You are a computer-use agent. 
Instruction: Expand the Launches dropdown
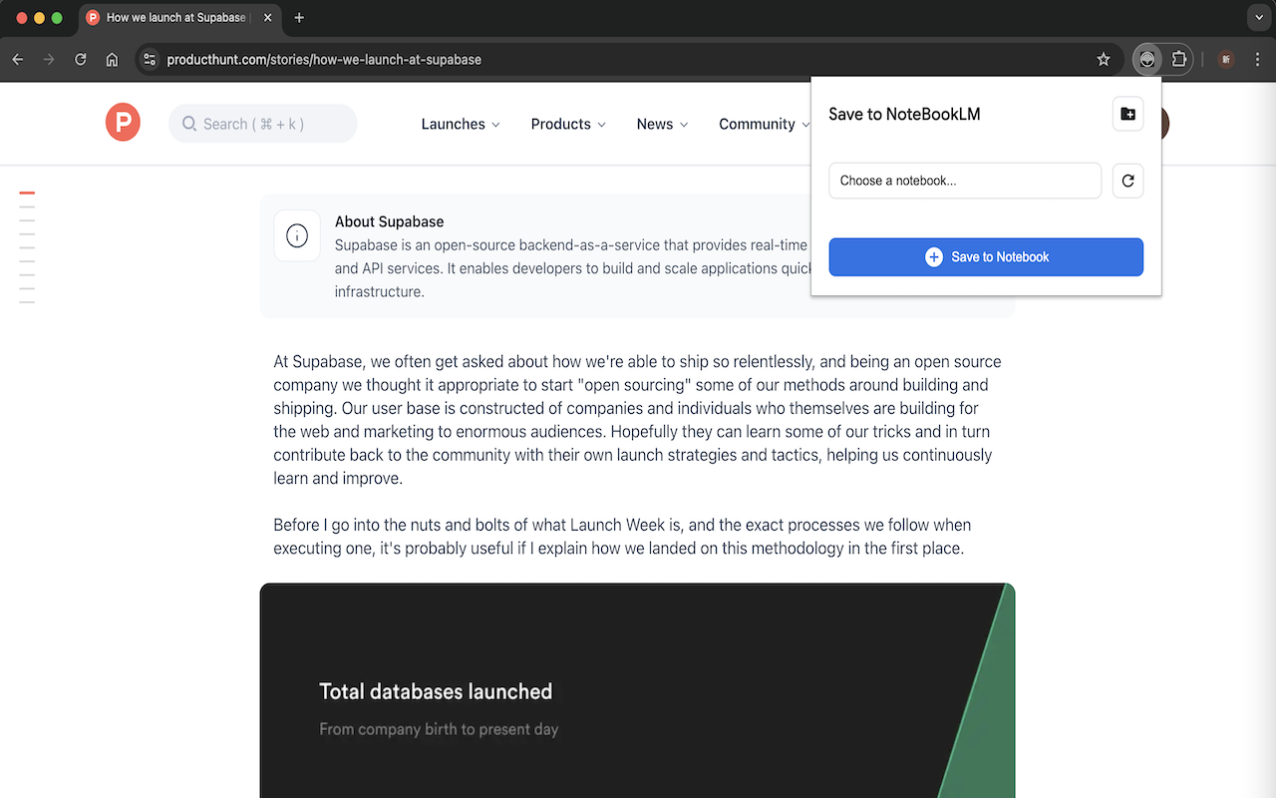pyautogui.click(x=460, y=124)
